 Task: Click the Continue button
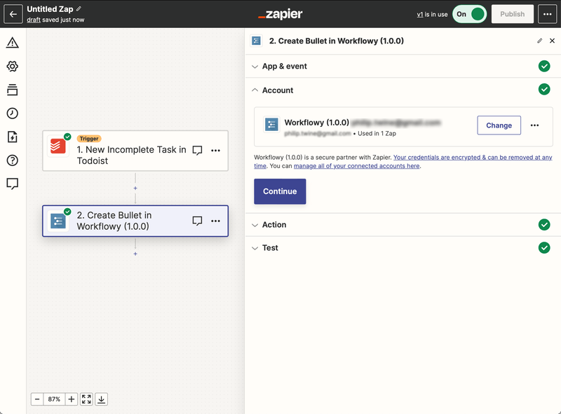point(280,190)
